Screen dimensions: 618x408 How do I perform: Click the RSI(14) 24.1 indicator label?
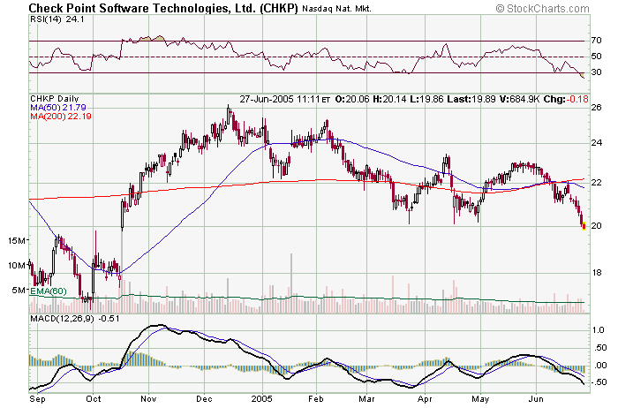pyautogui.click(x=57, y=19)
